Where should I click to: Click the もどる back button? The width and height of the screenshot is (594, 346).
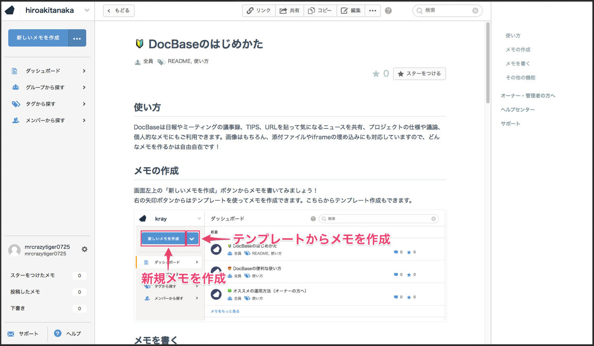tap(119, 10)
